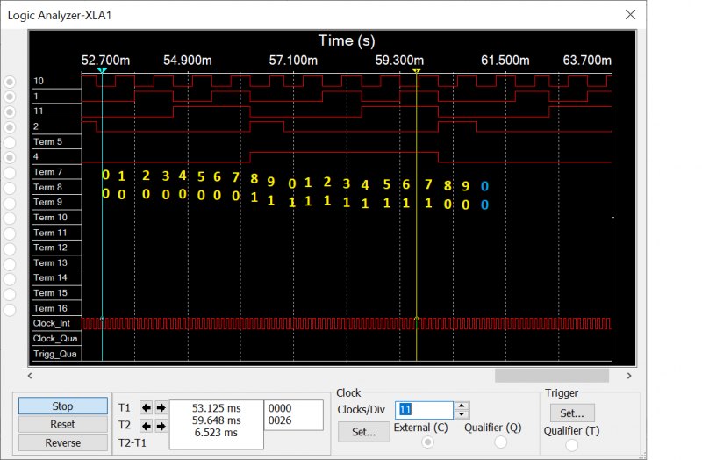This screenshot has width=702, height=460.
Task: Select the External (C) clock radio button
Action: [x=427, y=442]
